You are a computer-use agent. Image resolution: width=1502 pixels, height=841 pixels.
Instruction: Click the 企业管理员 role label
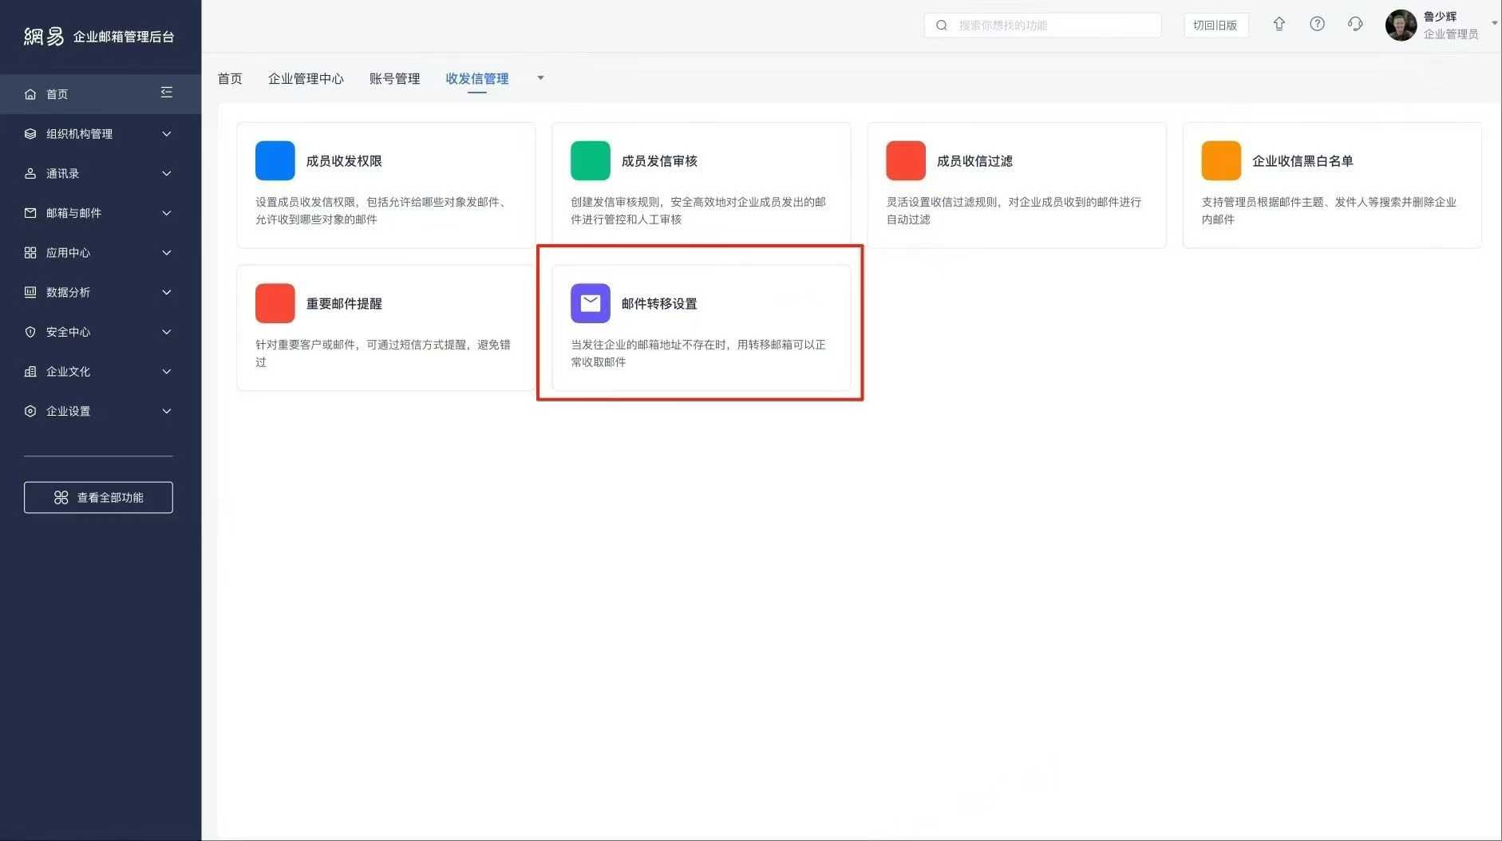tap(1451, 34)
